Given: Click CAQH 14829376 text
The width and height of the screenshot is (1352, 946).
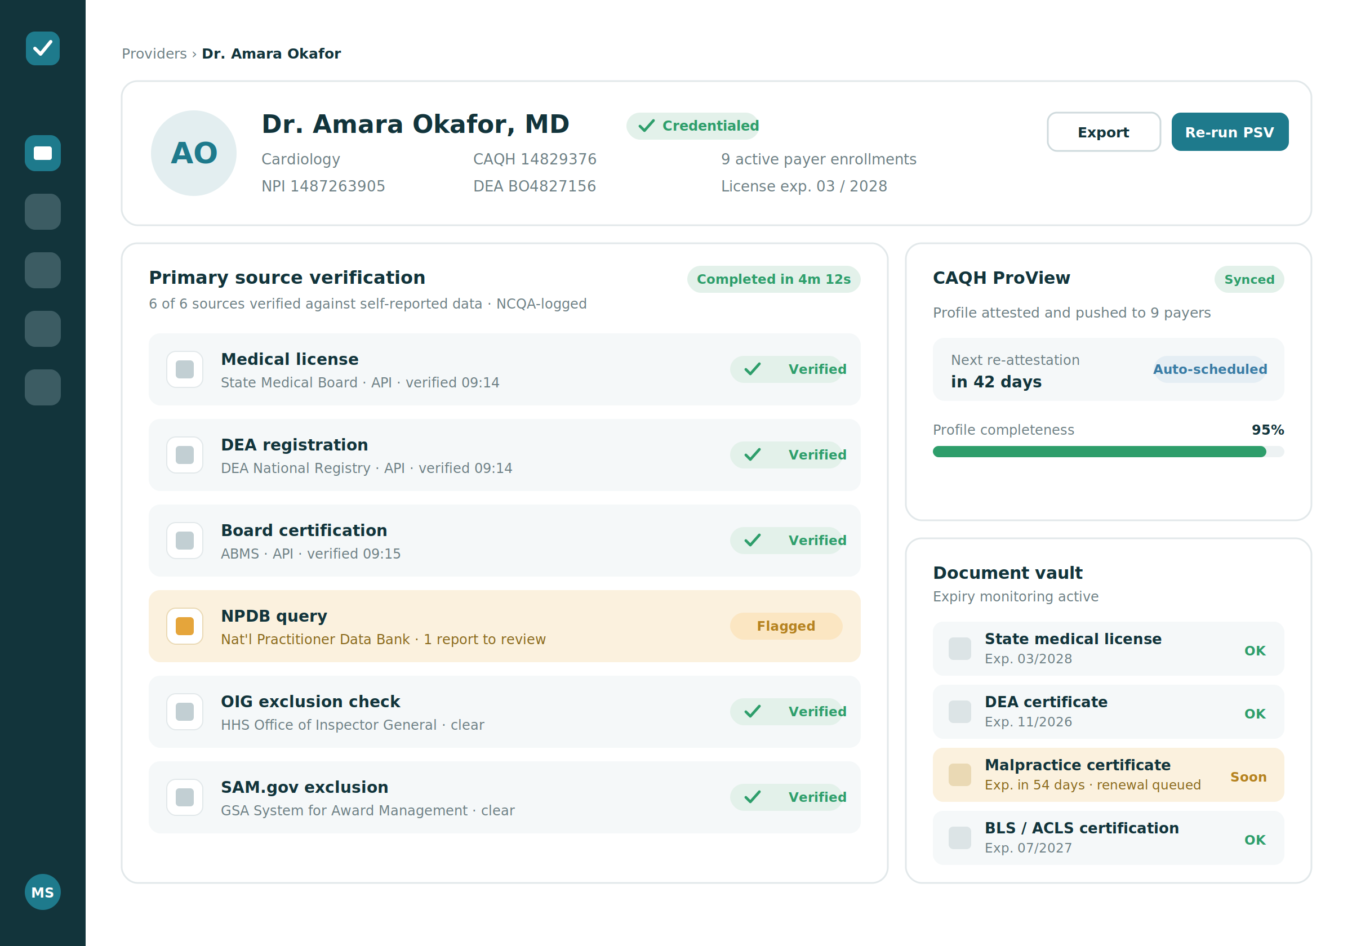Looking at the screenshot, I should click(x=535, y=159).
